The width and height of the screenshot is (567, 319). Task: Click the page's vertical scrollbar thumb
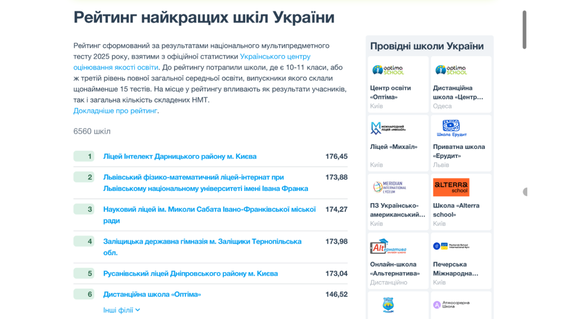click(524, 29)
